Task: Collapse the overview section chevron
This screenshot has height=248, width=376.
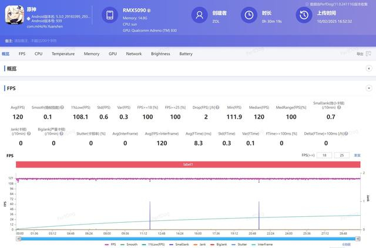Action: (368, 69)
